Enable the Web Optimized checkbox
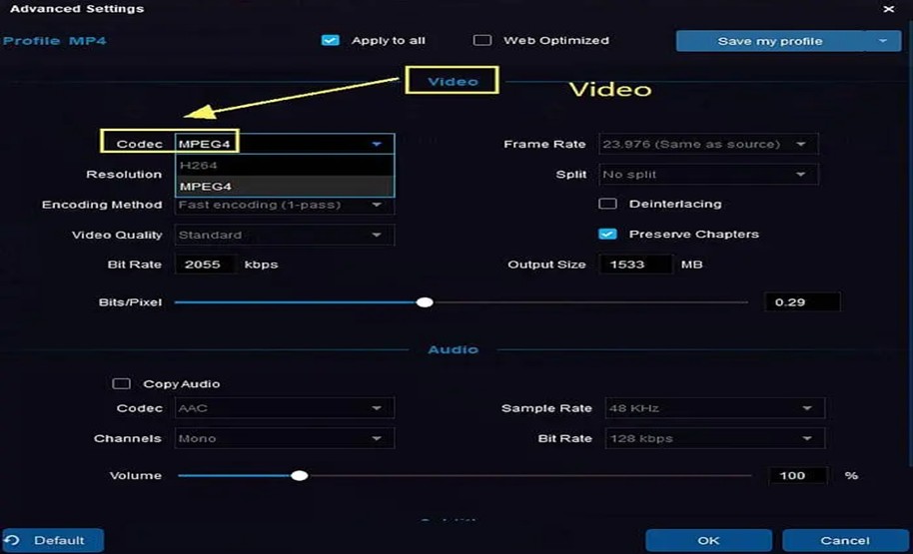Image resolution: width=913 pixels, height=554 pixels. click(x=482, y=41)
